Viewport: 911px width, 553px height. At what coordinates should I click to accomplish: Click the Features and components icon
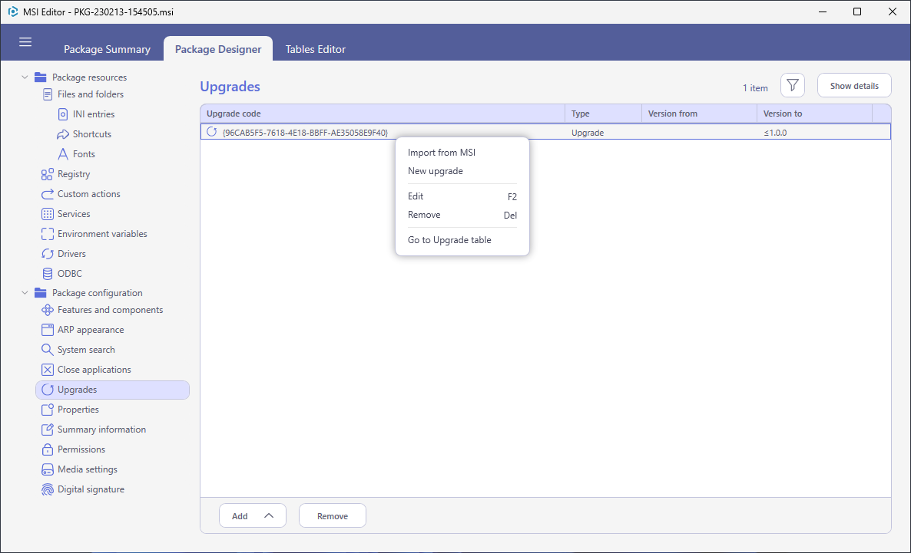[48, 310]
